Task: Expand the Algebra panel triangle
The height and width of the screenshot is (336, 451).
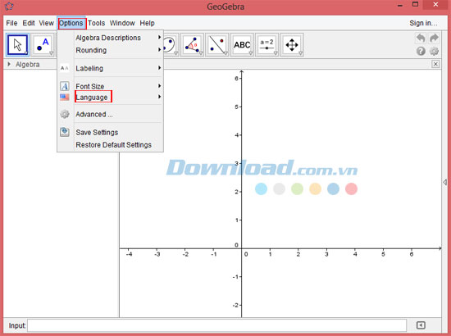Action: pos(9,64)
